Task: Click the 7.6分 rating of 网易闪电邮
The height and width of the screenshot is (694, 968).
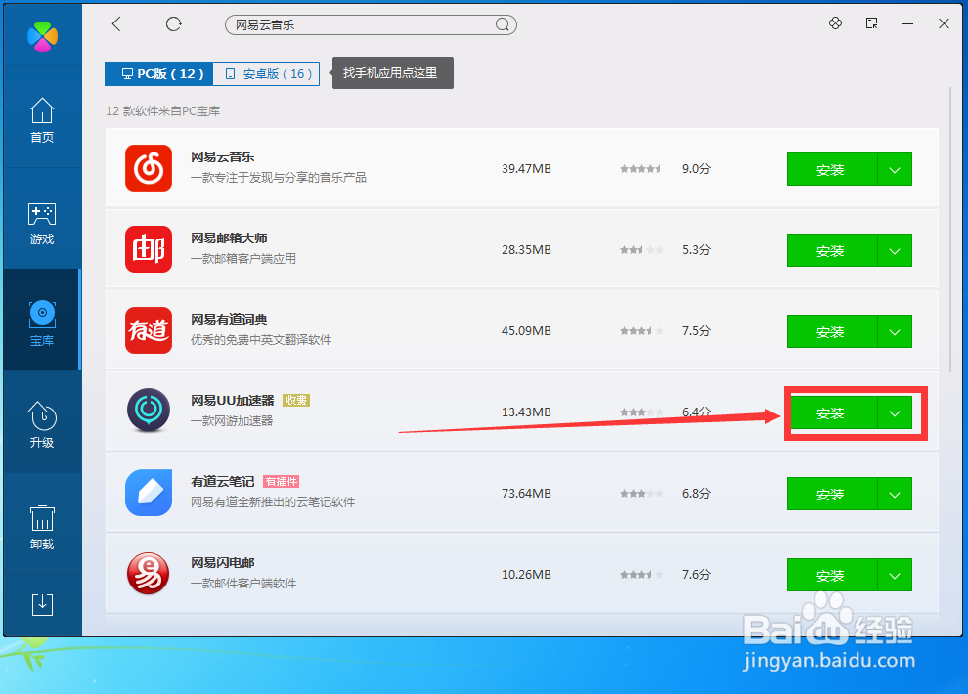Action: tap(696, 575)
